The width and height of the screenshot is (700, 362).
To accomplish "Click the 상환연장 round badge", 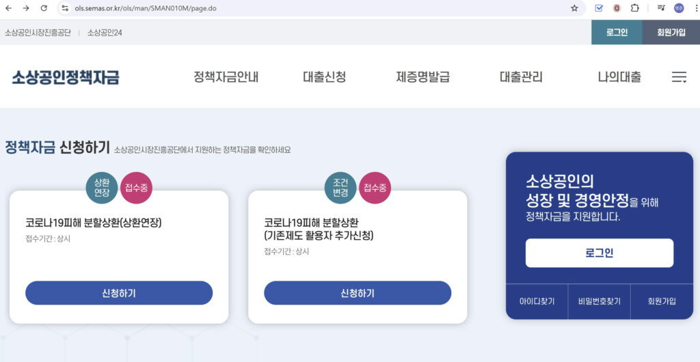I will coord(102,188).
